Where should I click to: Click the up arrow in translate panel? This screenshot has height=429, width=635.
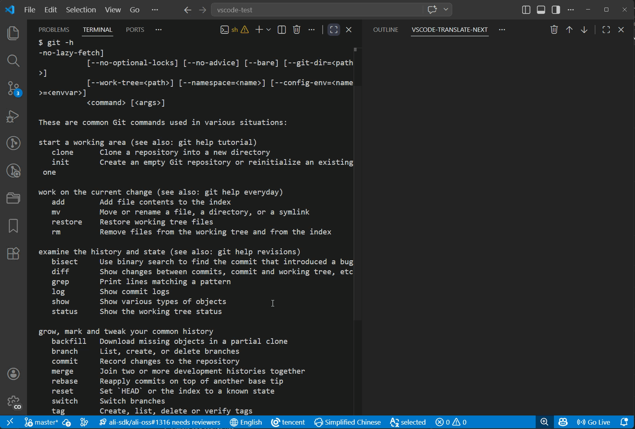(x=569, y=29)
